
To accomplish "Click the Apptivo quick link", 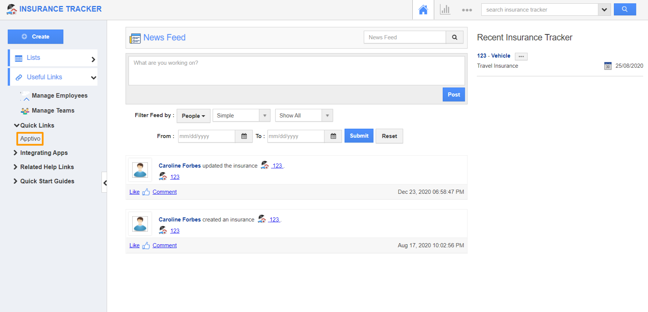I will click(x=30, y=139).
